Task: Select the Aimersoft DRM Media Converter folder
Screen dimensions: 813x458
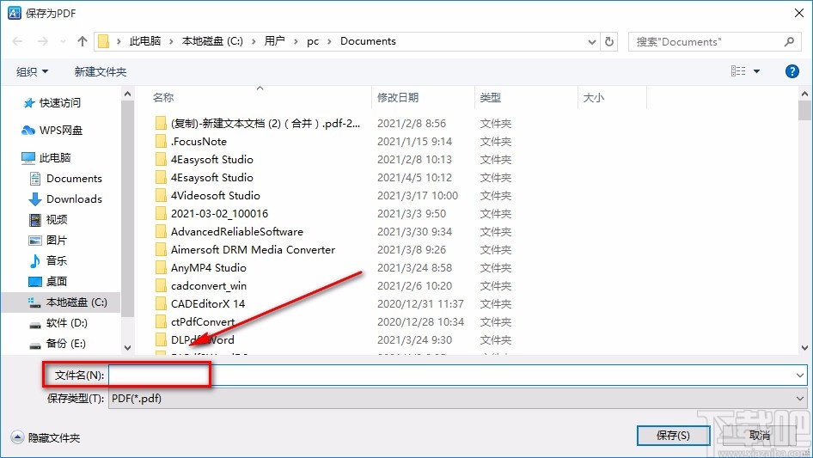Action: coord(245,249)
